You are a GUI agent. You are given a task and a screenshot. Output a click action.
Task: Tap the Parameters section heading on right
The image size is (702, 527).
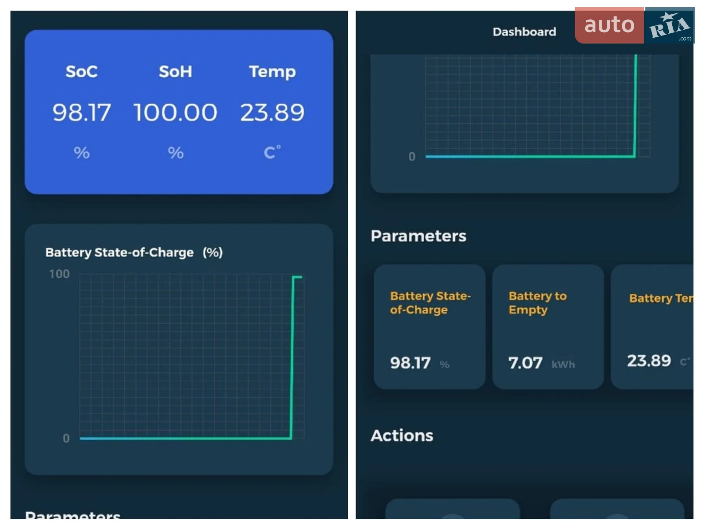418,236
